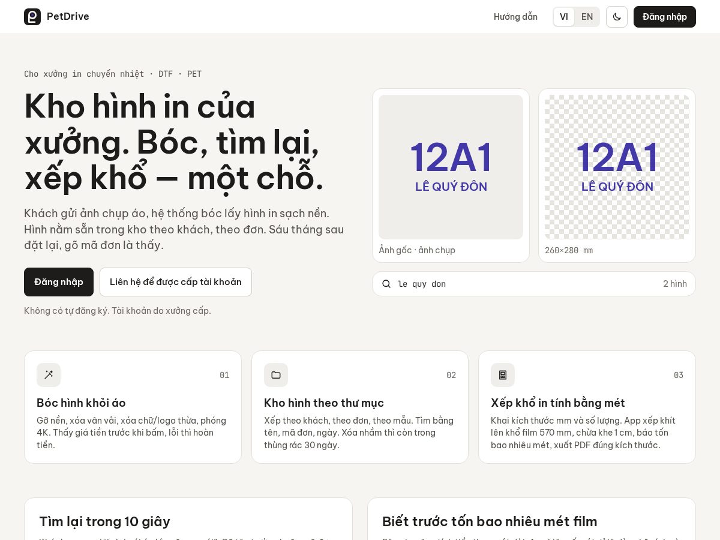
Task: Click the 'Kho hình theo thư mục' heading
Action: pyautogui.click(x=324, y=403)
